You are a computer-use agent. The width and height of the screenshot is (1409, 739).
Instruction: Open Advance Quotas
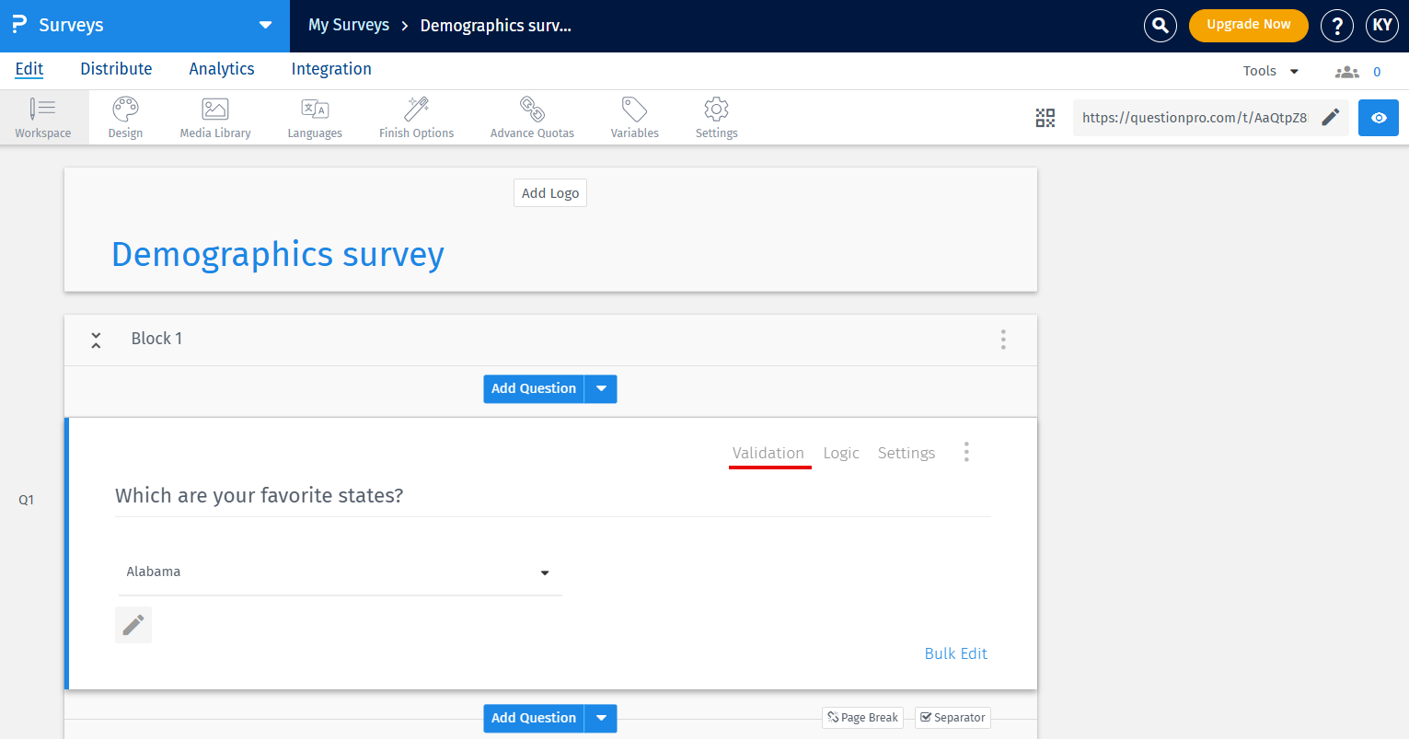(x=532, y=117)
